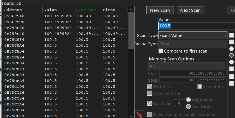Click the results list scroll up arrow
The width and height of the screenshot is (235, 118).
(x=131, y=10)
